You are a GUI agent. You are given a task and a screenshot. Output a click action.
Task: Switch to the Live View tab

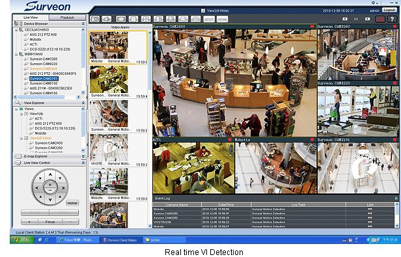click(31, 18)
